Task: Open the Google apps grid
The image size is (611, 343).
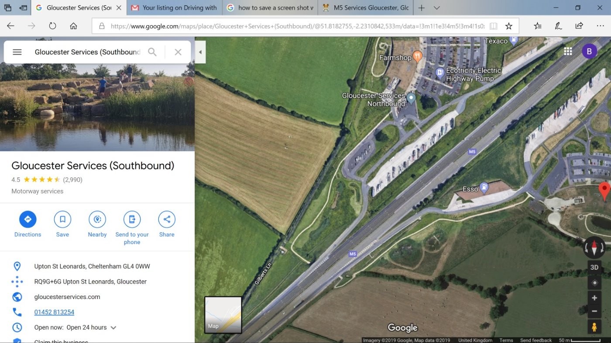Action: click(568, 51)
